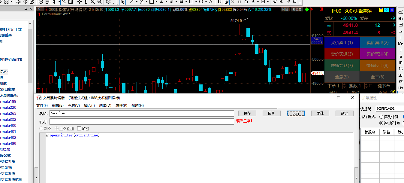Toggle the 确认 checkbox

point(327,92)
